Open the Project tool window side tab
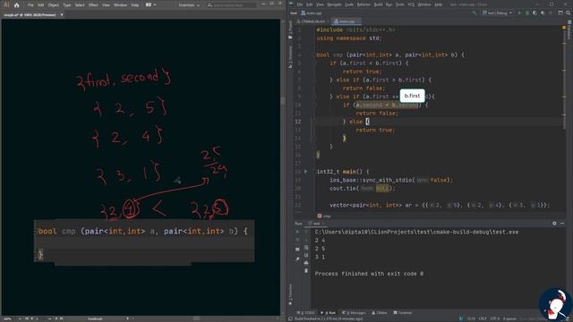This screenshot has width=573, height=322. pyautogui.click(x=290, y=30)
